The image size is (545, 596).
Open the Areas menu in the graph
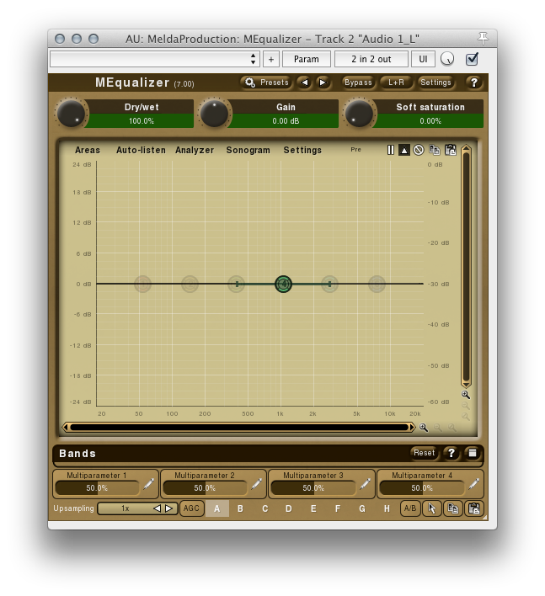[x=88, y=150]
